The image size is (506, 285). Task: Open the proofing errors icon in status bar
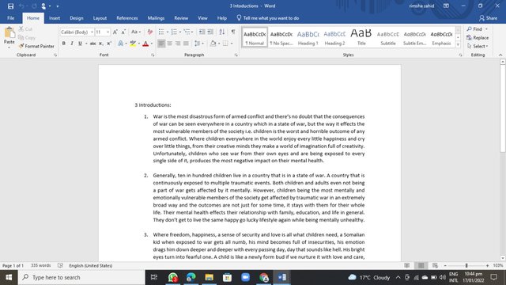tap(60, 265)
